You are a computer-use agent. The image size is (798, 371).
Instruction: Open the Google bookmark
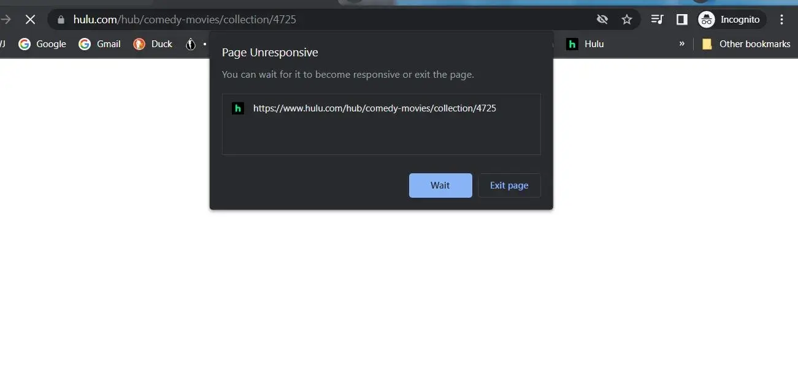(x=42, y=44)
